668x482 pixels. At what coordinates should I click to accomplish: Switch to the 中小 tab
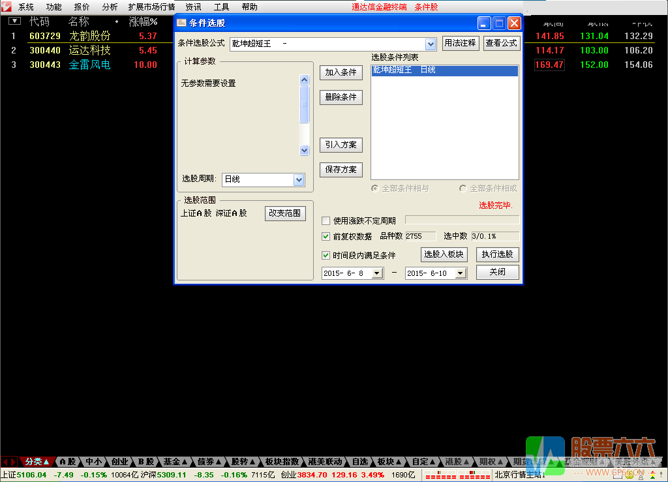[94, 462]
